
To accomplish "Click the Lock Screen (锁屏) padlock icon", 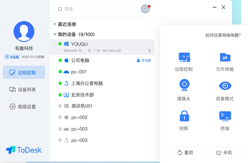I will [184, 116].
